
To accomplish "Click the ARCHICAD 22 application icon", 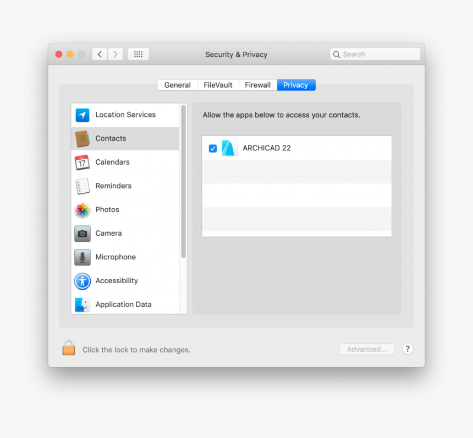I will tap(229, 148).
